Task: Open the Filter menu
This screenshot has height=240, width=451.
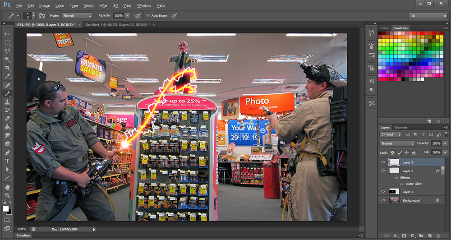Action: pyautogui.click(x=104, y=5)
